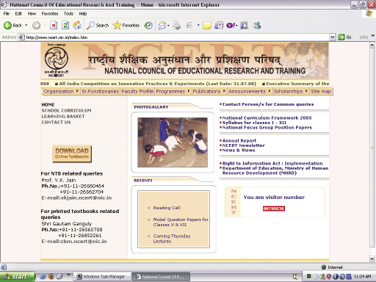Click the Print icon in toolbar

point(176,25)
